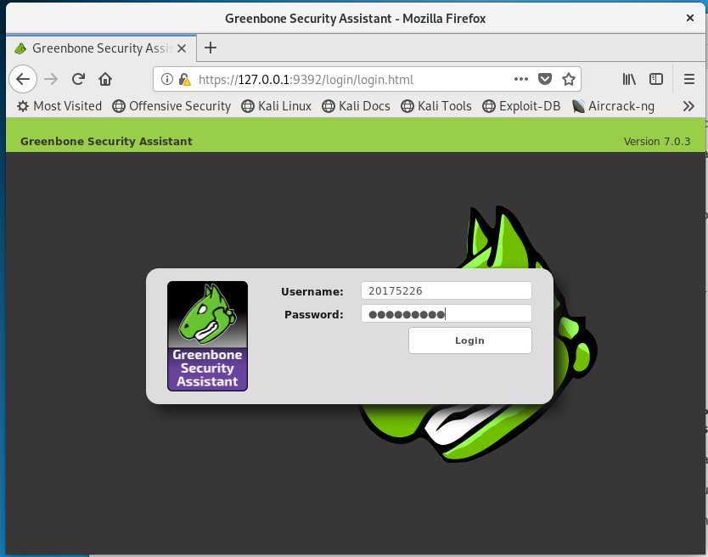Click the Greenbone Security Assistant header title

click(x=107, y=142)
